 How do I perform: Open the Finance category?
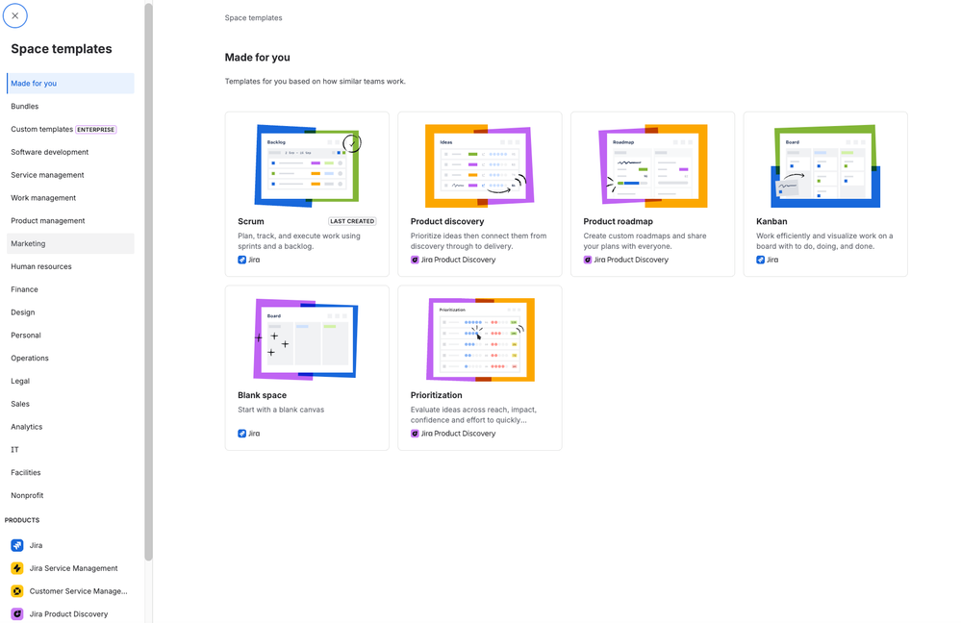[x=70, y=289]
